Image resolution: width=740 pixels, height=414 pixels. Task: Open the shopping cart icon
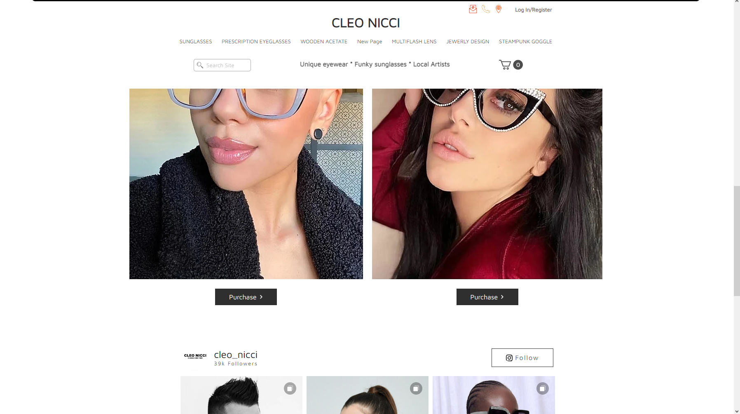[505, 65]
